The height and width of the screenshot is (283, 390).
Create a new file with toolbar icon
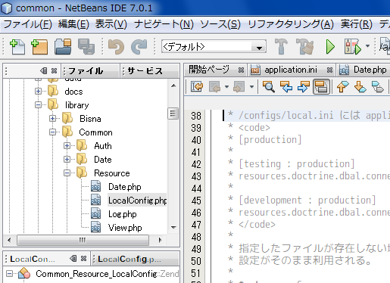coord(17,47)
